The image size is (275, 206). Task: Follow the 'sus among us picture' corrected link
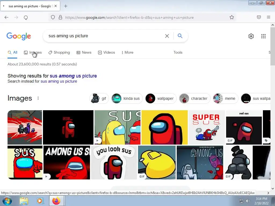pos(73,76)
